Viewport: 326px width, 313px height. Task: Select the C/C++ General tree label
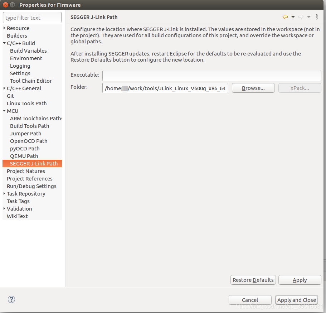click(24, 88)
